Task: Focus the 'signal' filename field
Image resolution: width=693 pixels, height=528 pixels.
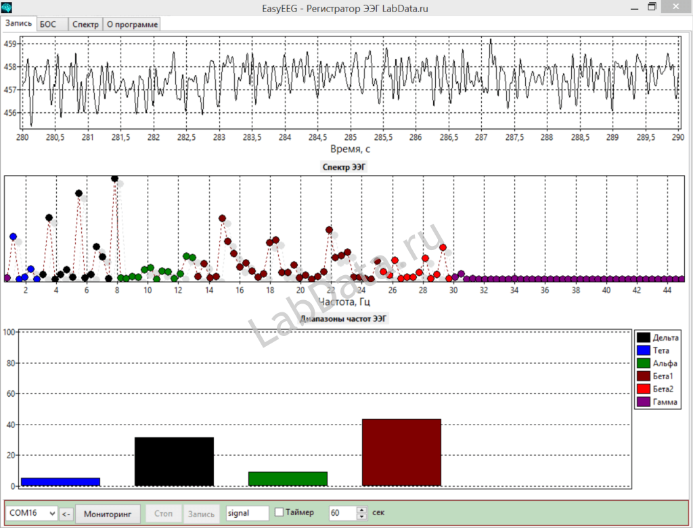Action: point(247,513)
